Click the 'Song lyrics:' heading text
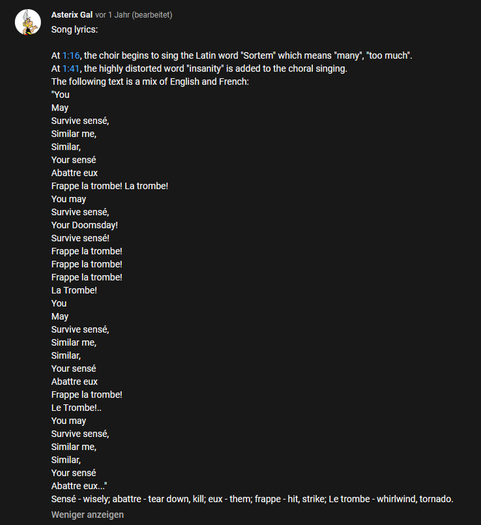Viewport: 481px width, 525px height. pos(75,30)
